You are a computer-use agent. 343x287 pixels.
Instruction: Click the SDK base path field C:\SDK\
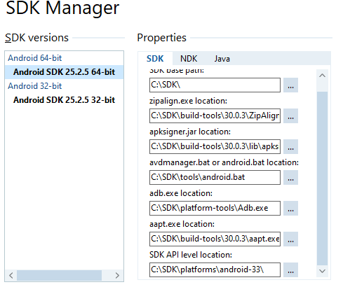(215, 85)
